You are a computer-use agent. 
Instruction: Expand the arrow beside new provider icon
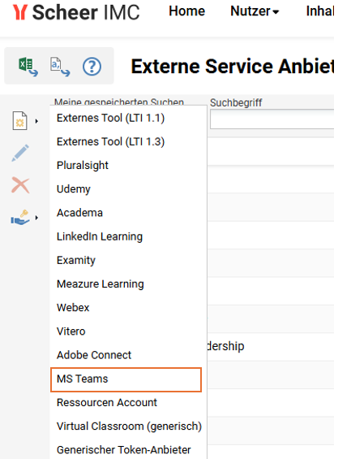click(36, 121)
